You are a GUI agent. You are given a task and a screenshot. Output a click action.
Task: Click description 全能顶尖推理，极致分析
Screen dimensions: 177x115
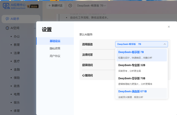point(131,97)
